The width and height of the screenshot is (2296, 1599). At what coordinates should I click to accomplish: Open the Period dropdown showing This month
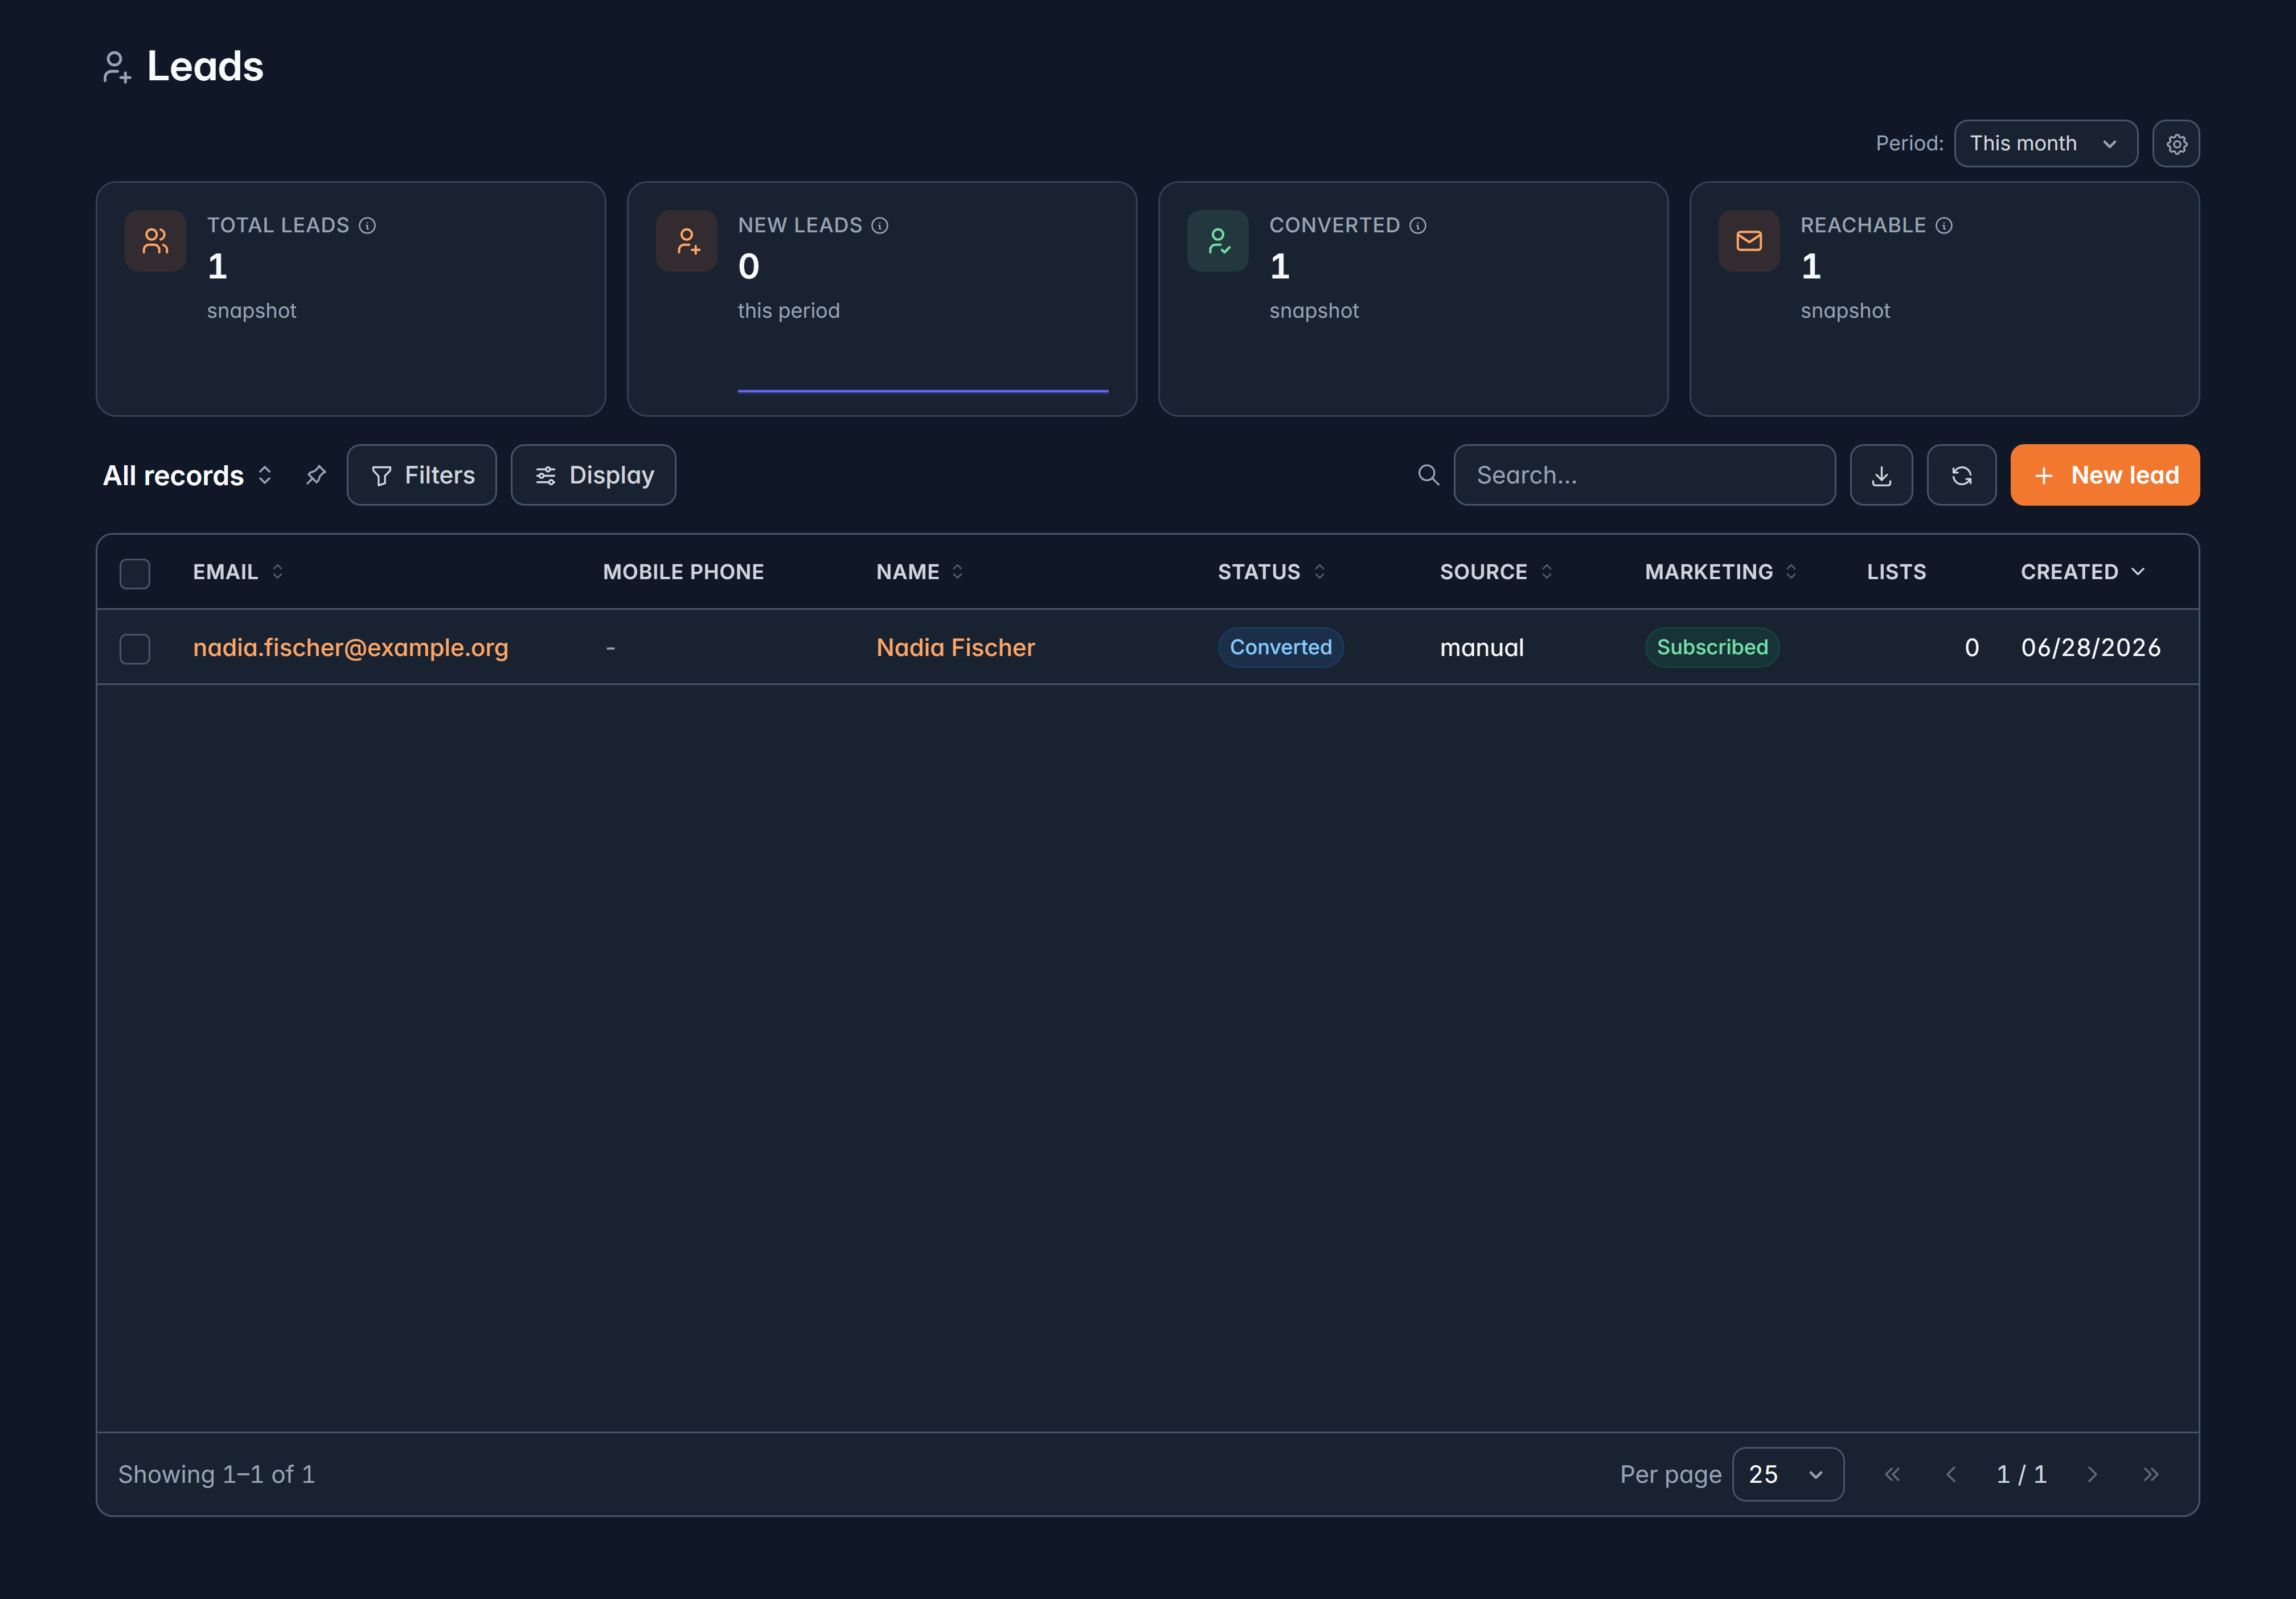click(2046, 144)
